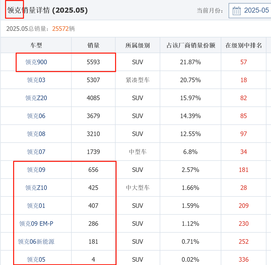Click the sales value 286

tap(93, 224)
